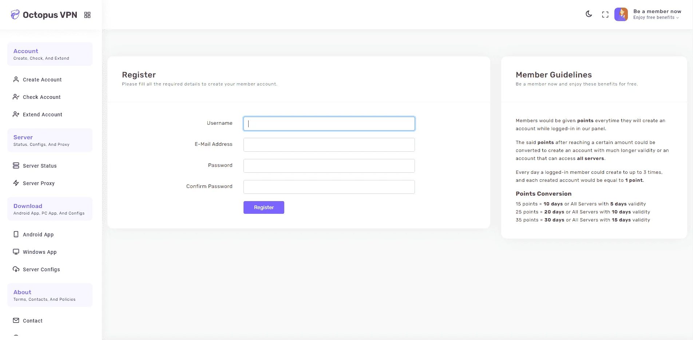Click the '35 points = 30 days' line

[x=583, y=220]
